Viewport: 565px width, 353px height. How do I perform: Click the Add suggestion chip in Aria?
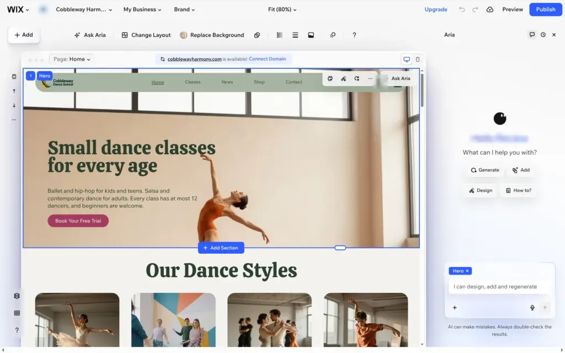click(x=521, y=170)
